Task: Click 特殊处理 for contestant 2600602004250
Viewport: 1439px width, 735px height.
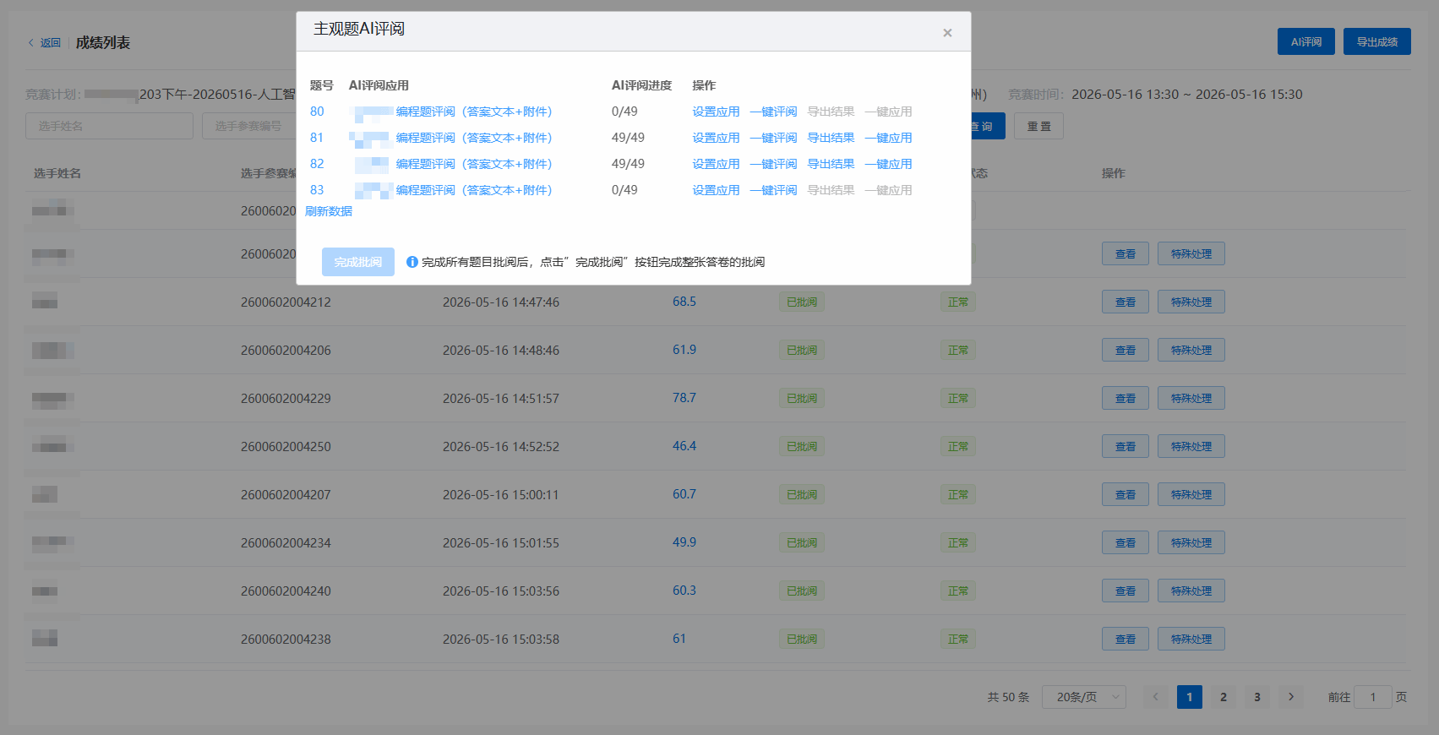Action: pyautogui.click(x=1191, y=446)
